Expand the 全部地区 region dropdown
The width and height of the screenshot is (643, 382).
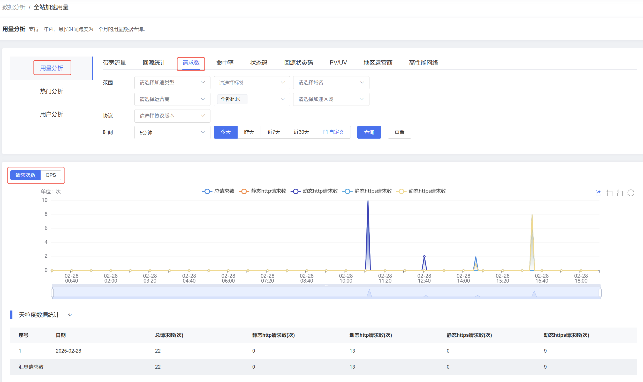click(252, 99)
